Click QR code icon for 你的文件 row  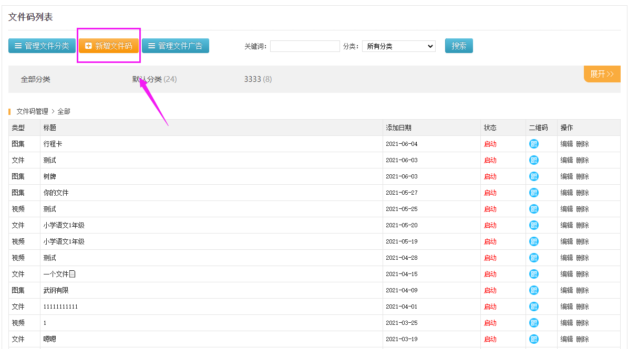pos(533,193)
